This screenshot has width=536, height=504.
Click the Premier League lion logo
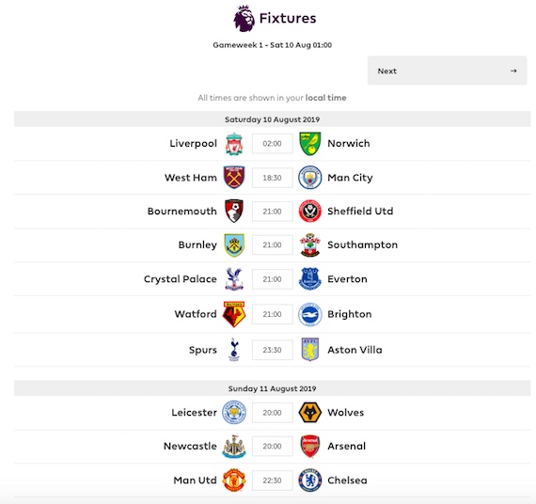point(244,18)
